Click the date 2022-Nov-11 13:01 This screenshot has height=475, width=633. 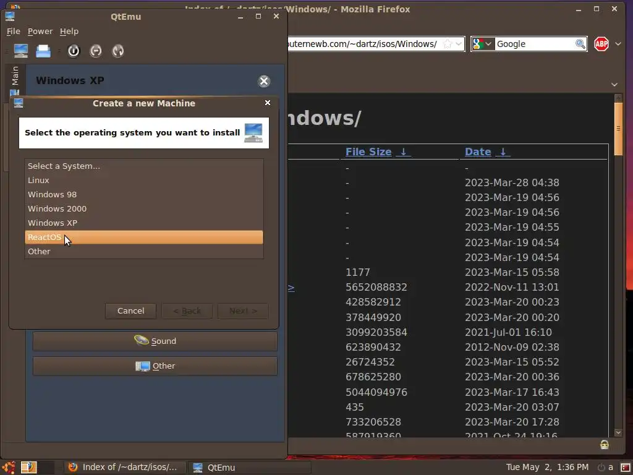coord(511,287)
